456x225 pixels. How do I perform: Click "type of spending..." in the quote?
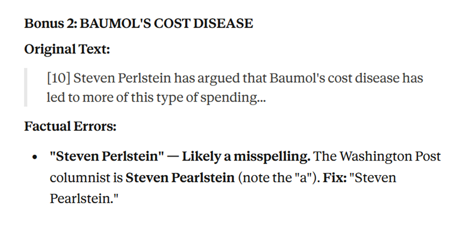[221, 98]
